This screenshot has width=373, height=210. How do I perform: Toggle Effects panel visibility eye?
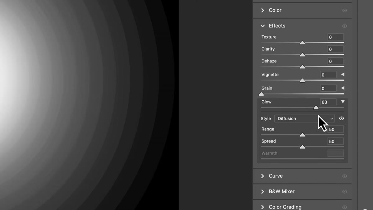click(x=344, y=26)
